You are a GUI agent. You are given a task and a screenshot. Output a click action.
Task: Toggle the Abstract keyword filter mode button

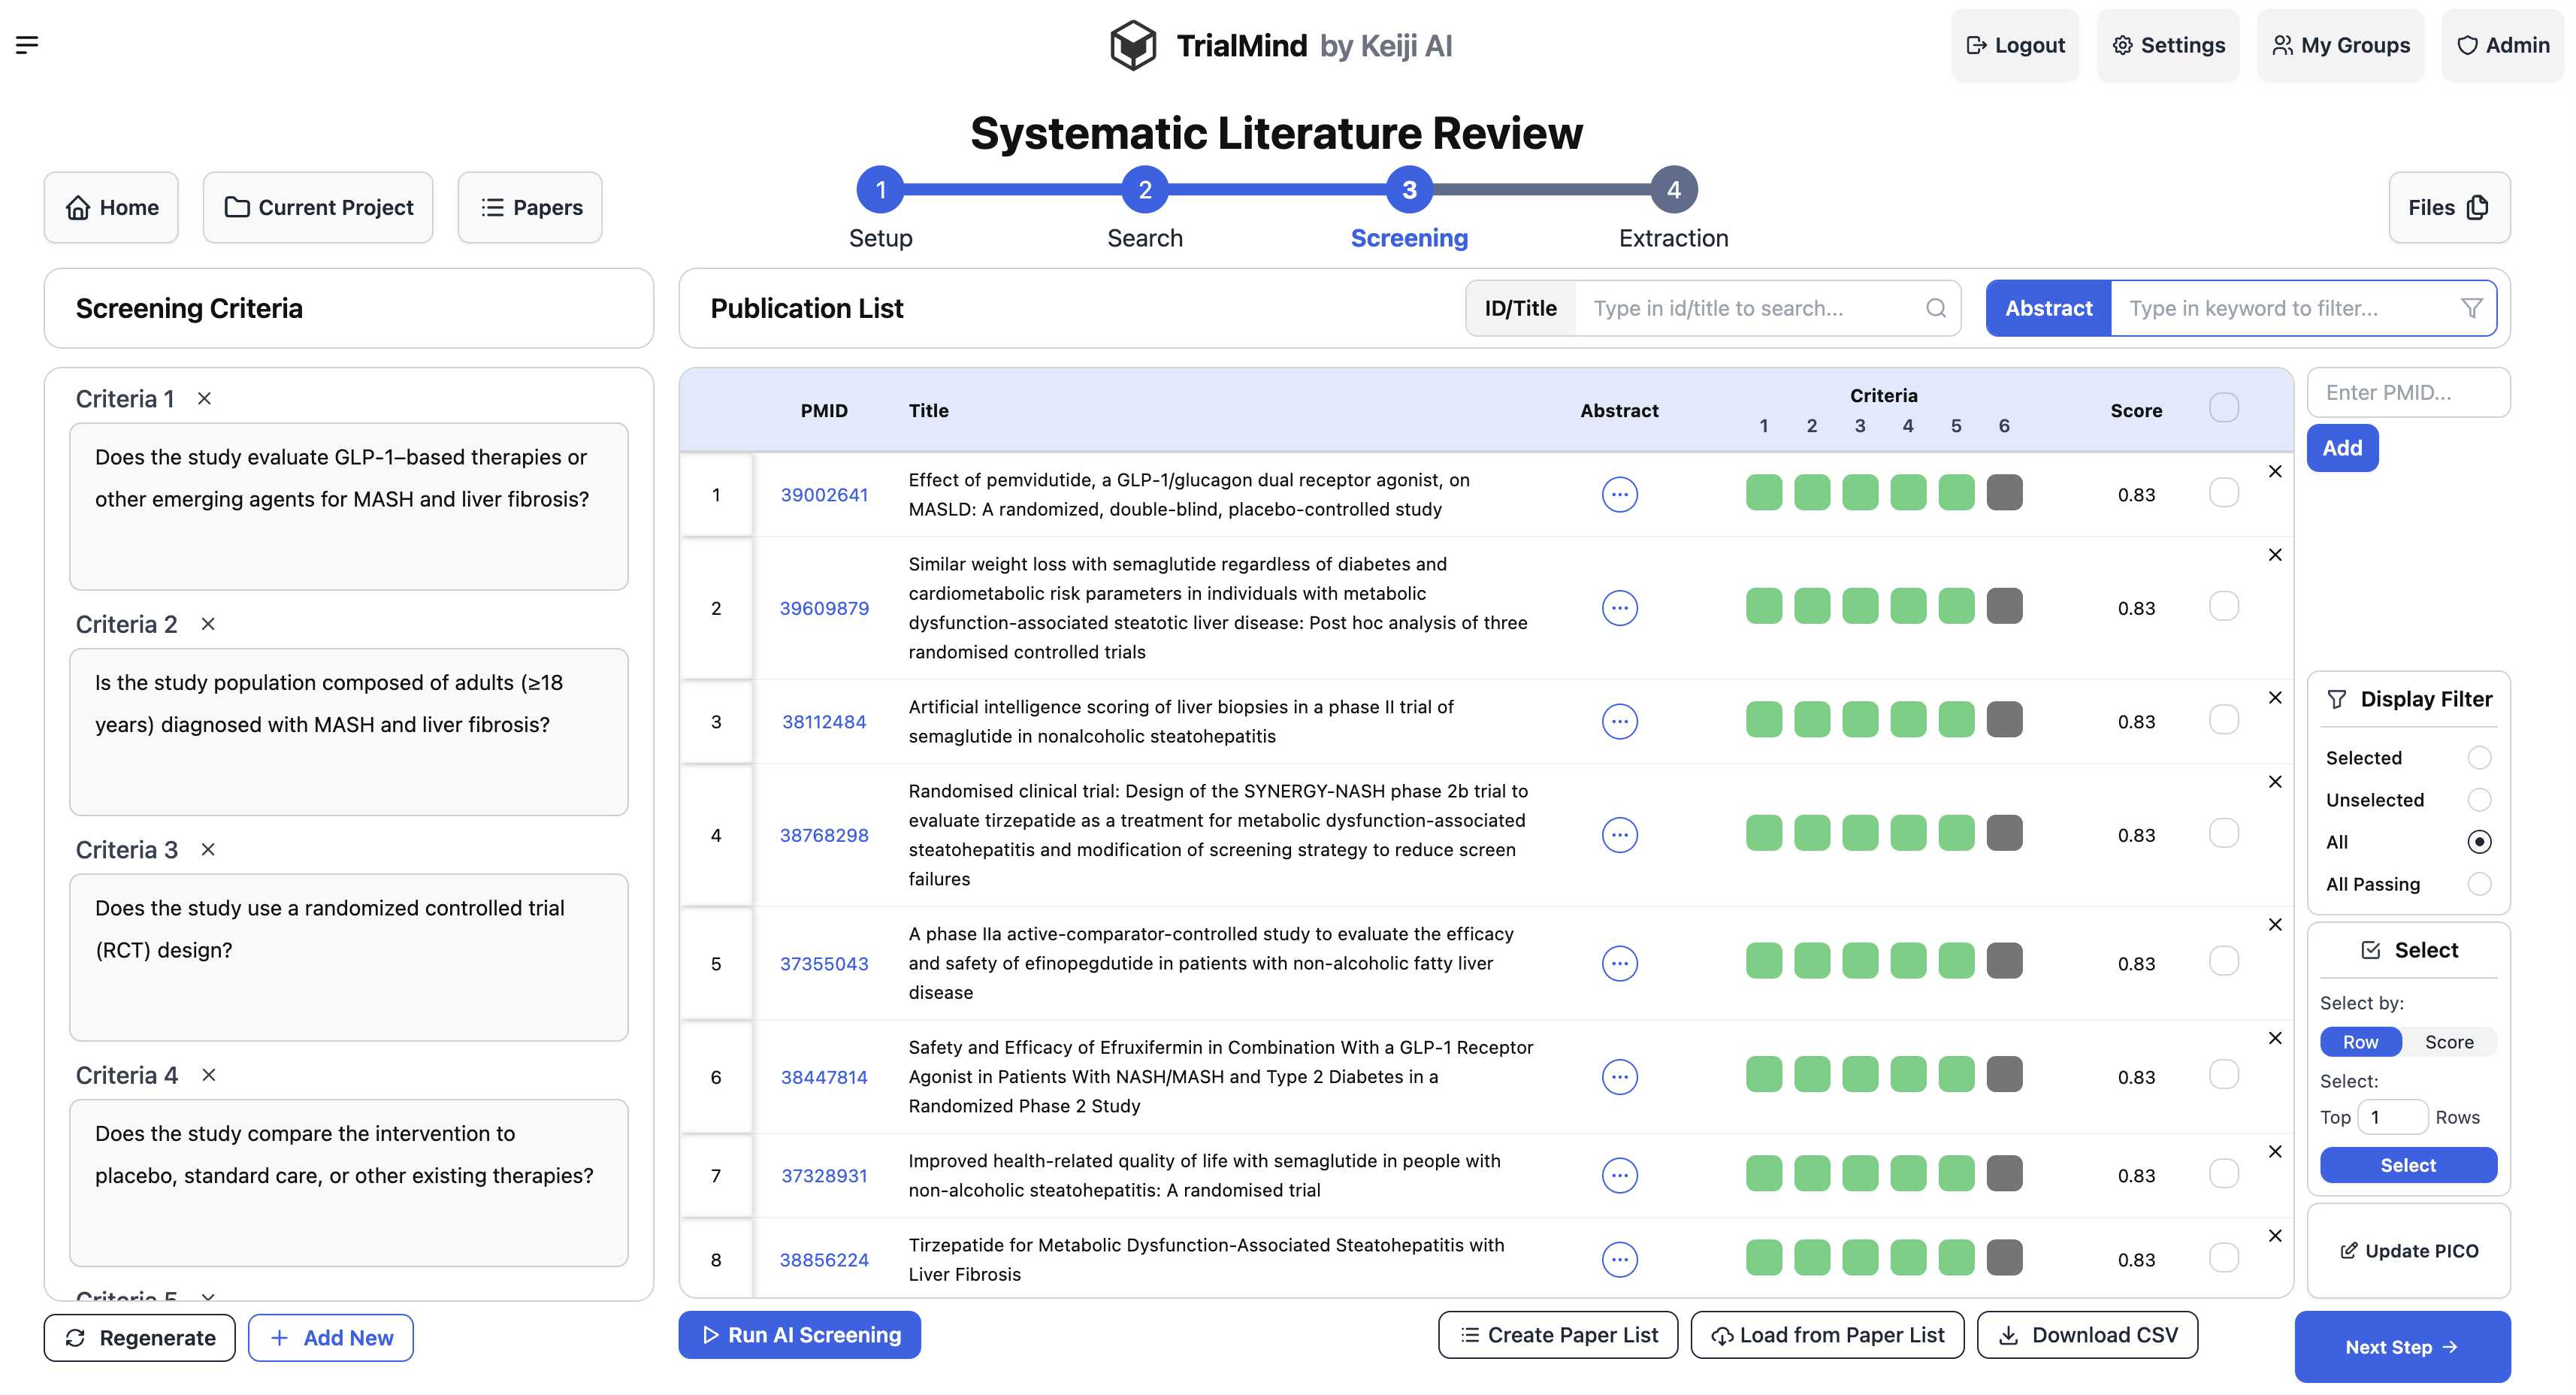2047,308
